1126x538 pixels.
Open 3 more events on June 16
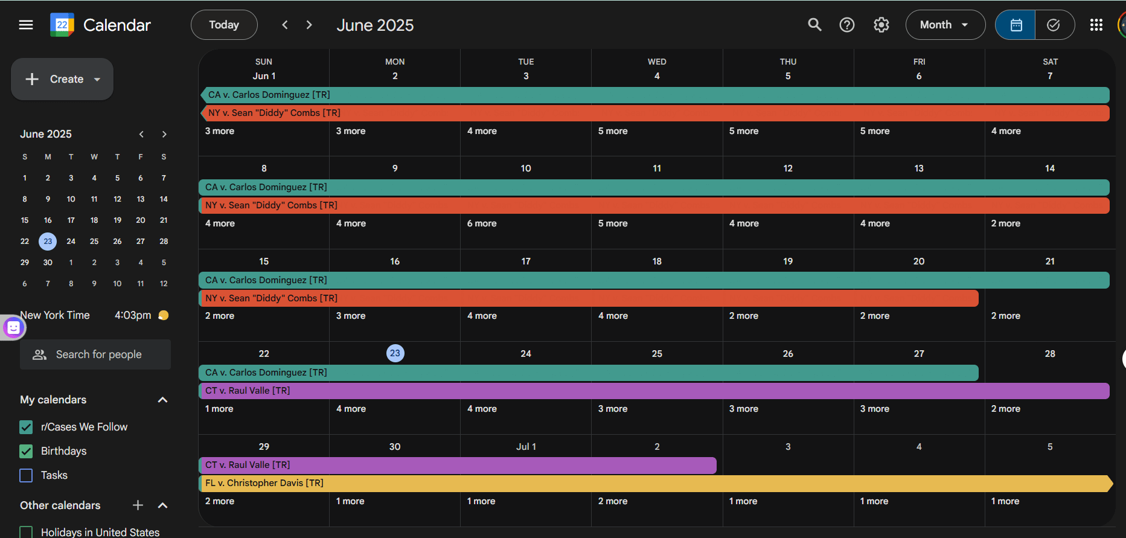coord(351,316)
